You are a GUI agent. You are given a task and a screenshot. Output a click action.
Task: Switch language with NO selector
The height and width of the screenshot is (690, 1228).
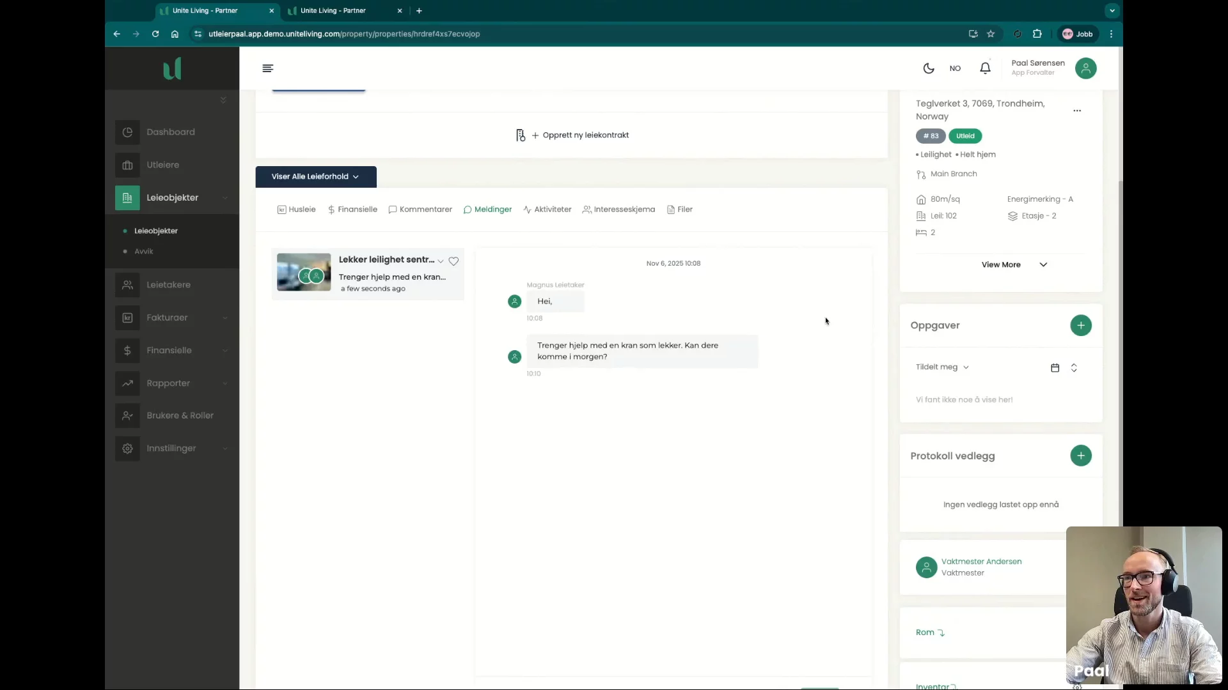[x=955, y=68]
